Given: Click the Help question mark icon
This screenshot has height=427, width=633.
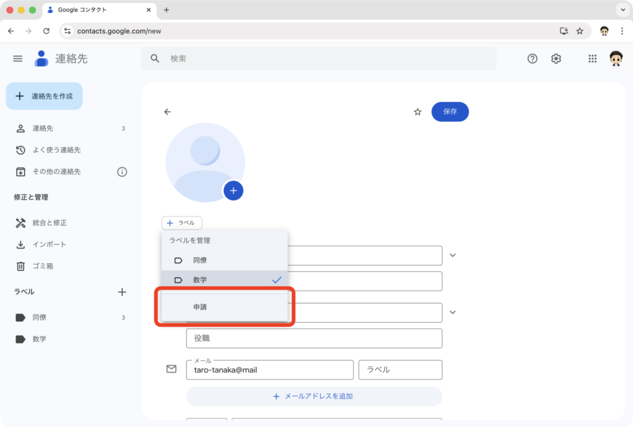Looking at the screenshot, I should [x=532, y=59].
